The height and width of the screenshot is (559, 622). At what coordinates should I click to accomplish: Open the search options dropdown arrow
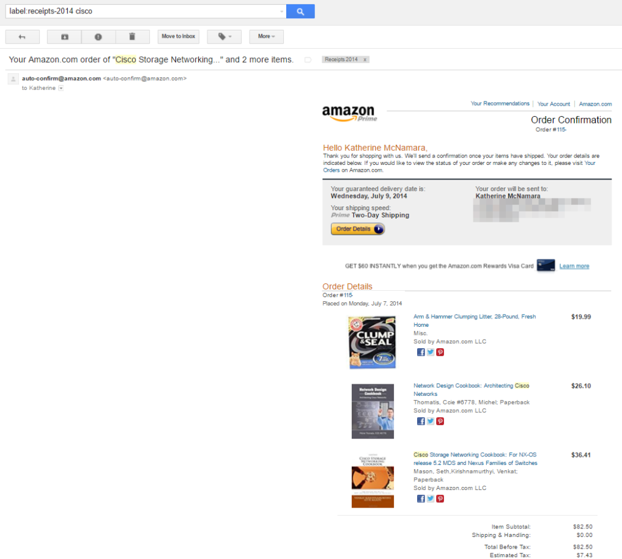pyautogui.click(x=282, y=12)
